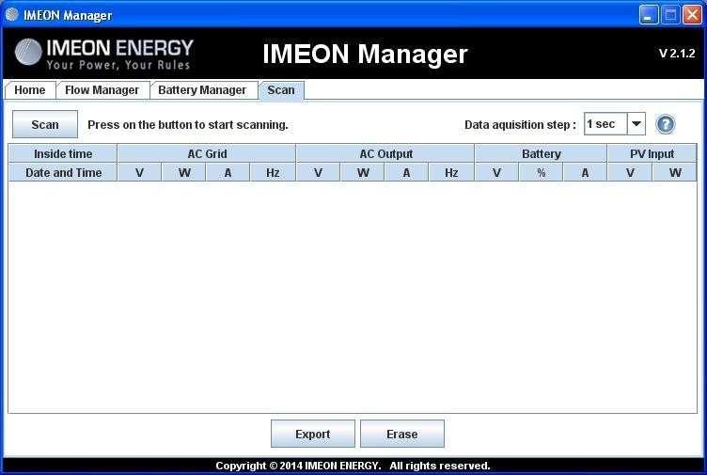Image resolution: width=707 pixels, height=475 pixels.
Task: Minimize the IMEON Manager window
Action: point(648,15)
